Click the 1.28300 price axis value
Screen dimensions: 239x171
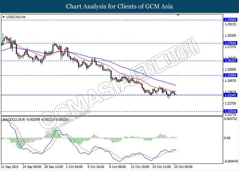[230, 36]
